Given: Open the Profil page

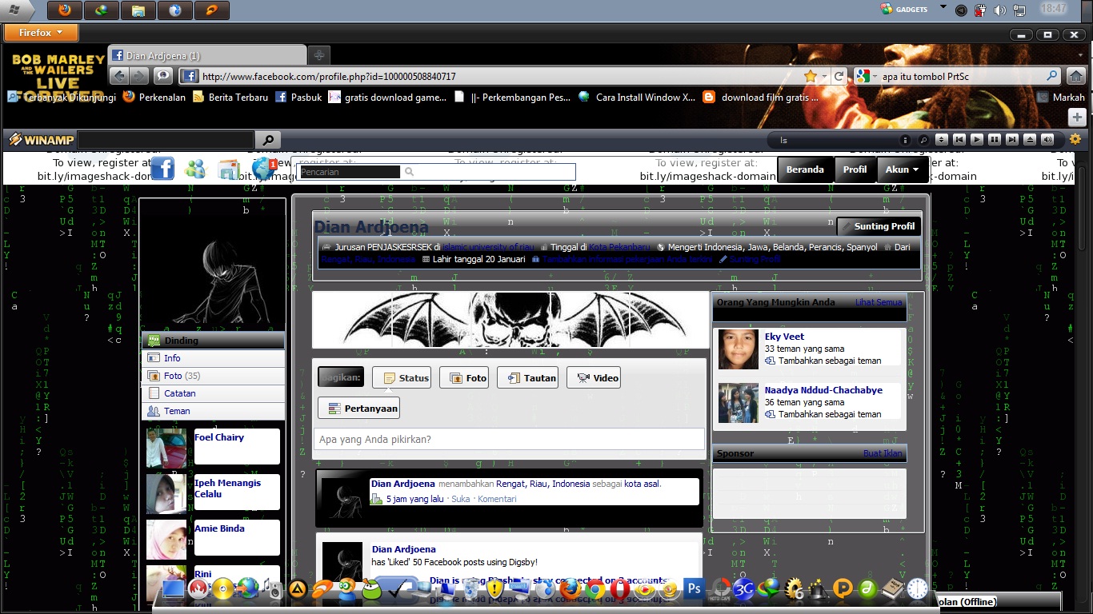Looking at the screenshot, I should point(855,169).
